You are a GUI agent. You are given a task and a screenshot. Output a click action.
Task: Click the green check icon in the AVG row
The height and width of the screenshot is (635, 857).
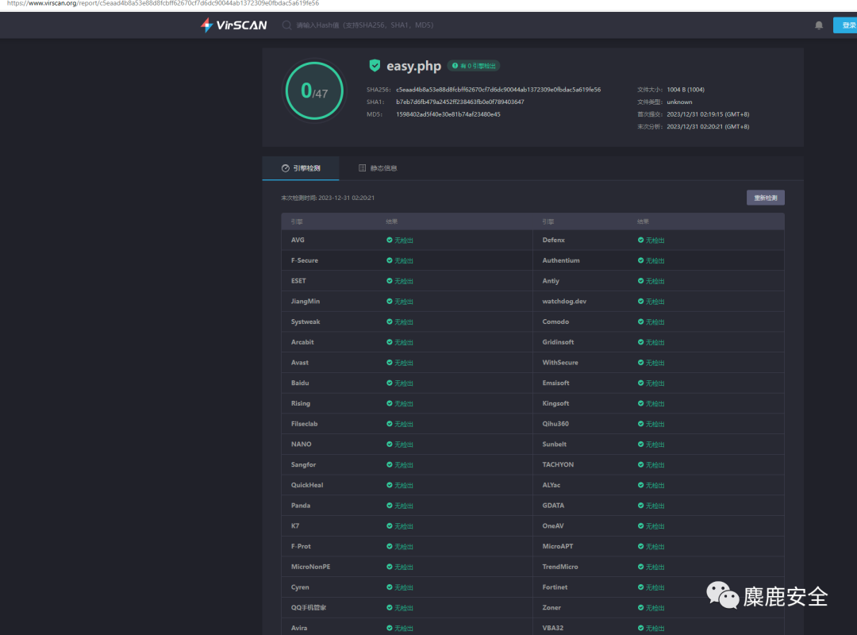tap(389, 240)
